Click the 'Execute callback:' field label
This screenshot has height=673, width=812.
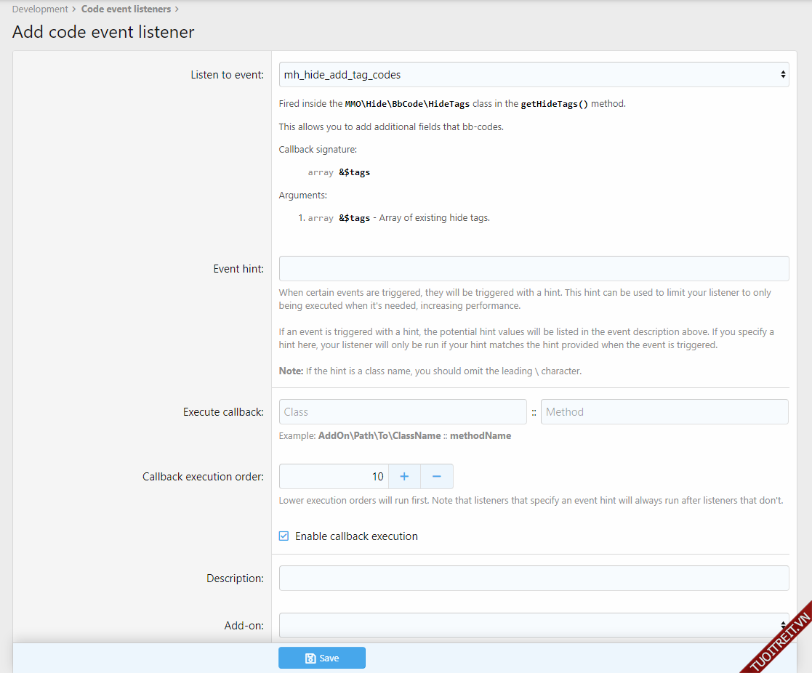coord(223,412)
